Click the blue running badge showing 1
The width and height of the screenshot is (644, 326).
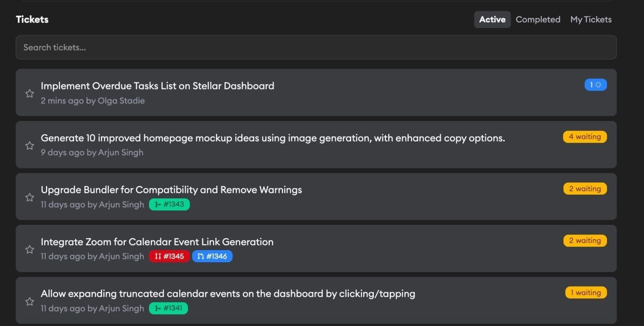[x=595, y=85]
